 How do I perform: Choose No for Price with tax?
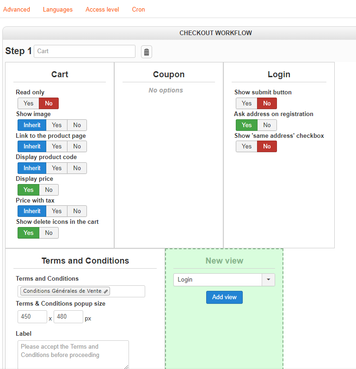coord(77,211)
